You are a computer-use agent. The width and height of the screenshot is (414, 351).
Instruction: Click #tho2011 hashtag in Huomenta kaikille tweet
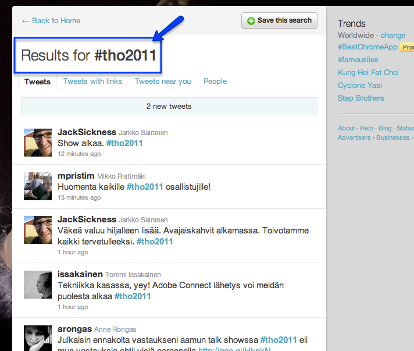(x=145, y=187)
